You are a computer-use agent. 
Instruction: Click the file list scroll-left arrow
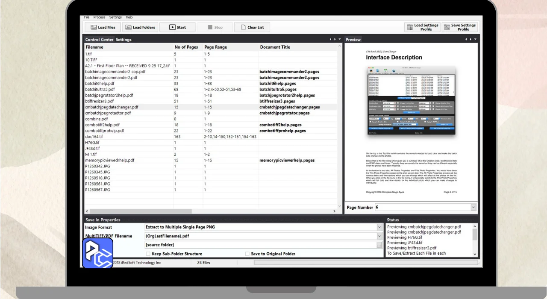87,211
